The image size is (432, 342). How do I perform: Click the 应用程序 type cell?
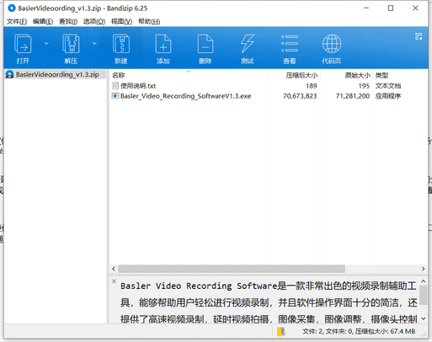point(388,96)
